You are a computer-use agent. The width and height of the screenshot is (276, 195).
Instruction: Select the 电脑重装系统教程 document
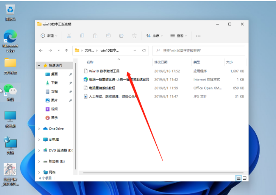99,88
